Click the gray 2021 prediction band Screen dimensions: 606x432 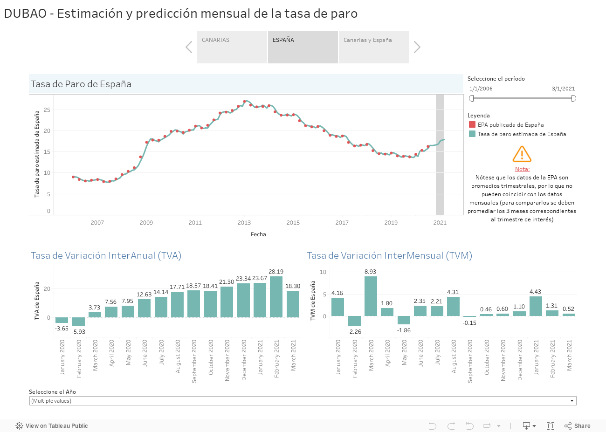(x=440, y=155)
